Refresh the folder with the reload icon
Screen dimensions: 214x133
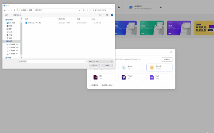[84, 10]
